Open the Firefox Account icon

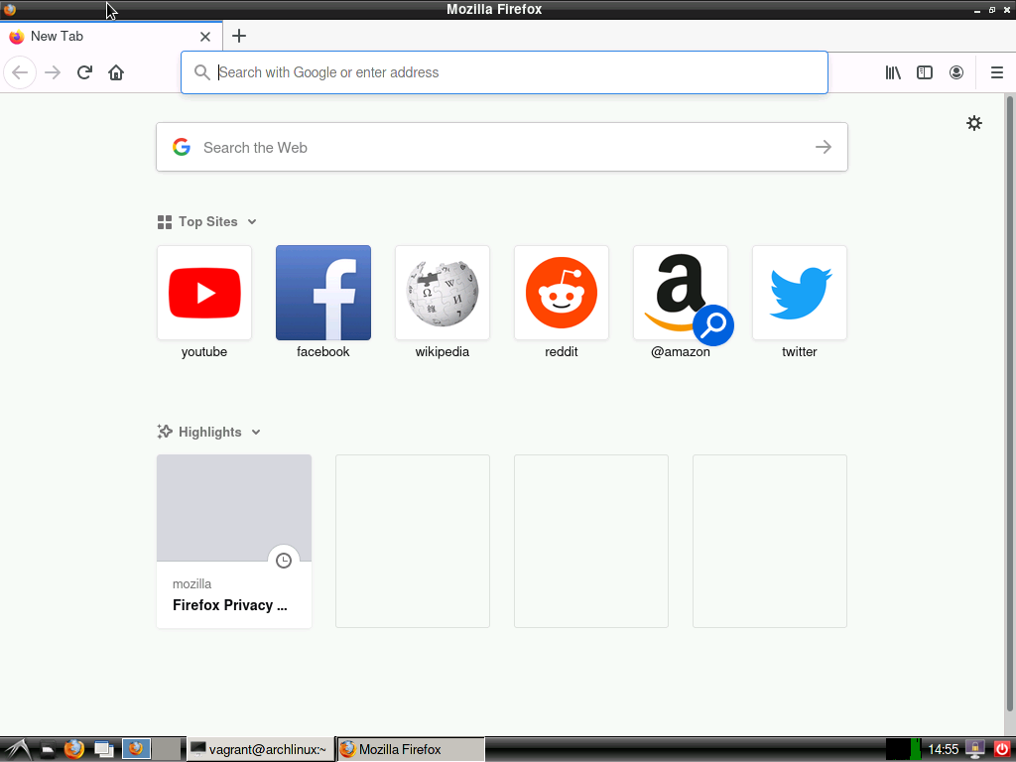[956, 72]
